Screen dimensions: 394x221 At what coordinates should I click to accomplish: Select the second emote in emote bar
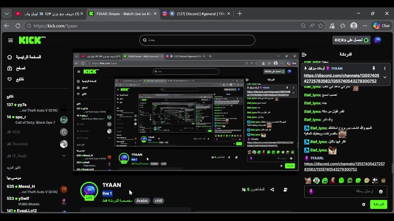pyautogui.click(x=316, y=180)
